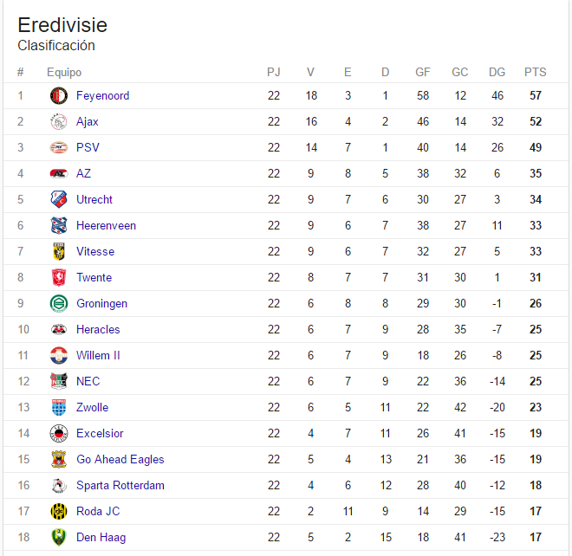The height and width of the screenshot is (556, 572).
Task: Click the Groningen green logo
Action: coord(59,303)
